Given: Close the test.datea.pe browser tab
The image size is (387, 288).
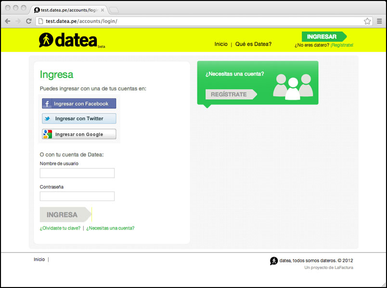Looking at the screenshot, I should (103, 10).
